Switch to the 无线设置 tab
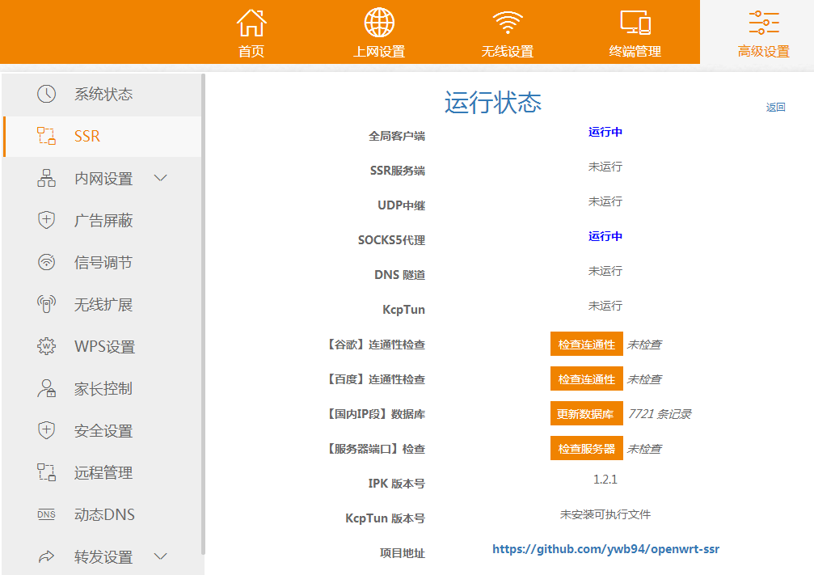The height and width of the screenshot is (575, 814). point(507,32)
